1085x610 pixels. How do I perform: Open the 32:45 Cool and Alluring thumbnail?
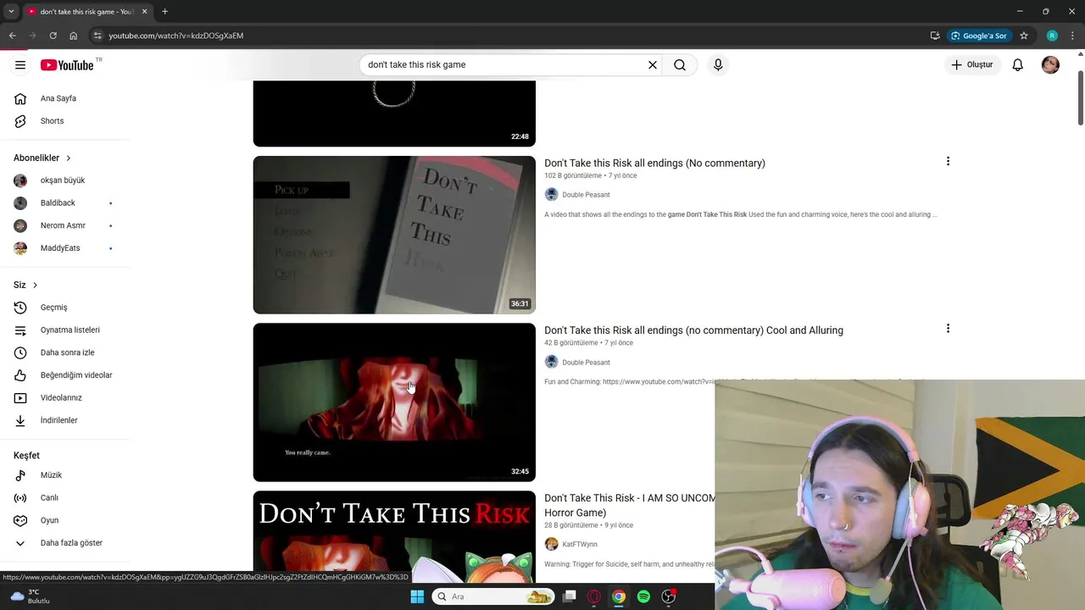click(394, 402)
